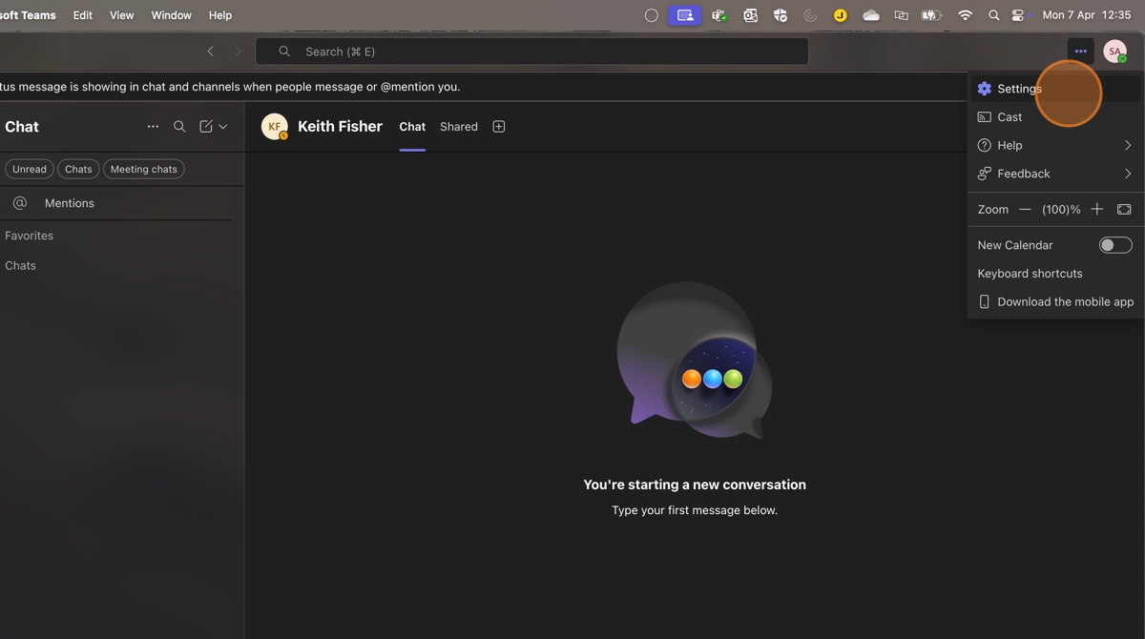Click the battery icon in menu bar
This screenshot has height=639, width=1145.
click(931, 15)
